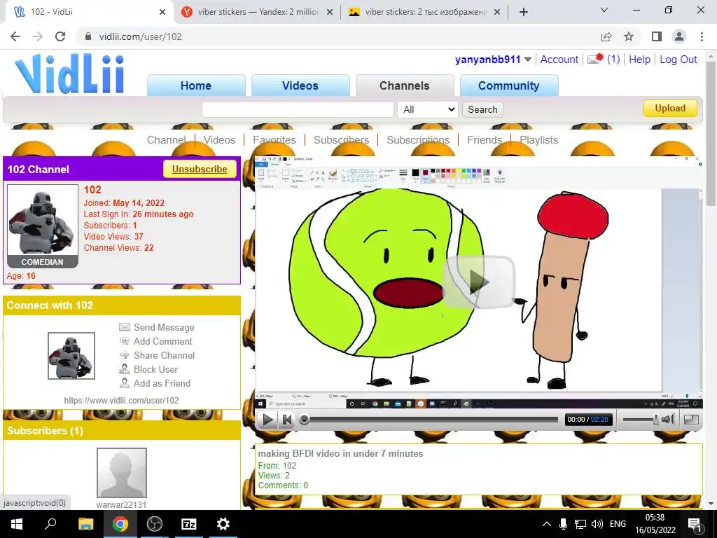Open the Community navigation tab
Screen dimensions: 717x538
click(x=509, y=85)
